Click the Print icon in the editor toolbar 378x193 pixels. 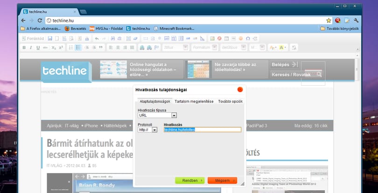click(87, 39)
